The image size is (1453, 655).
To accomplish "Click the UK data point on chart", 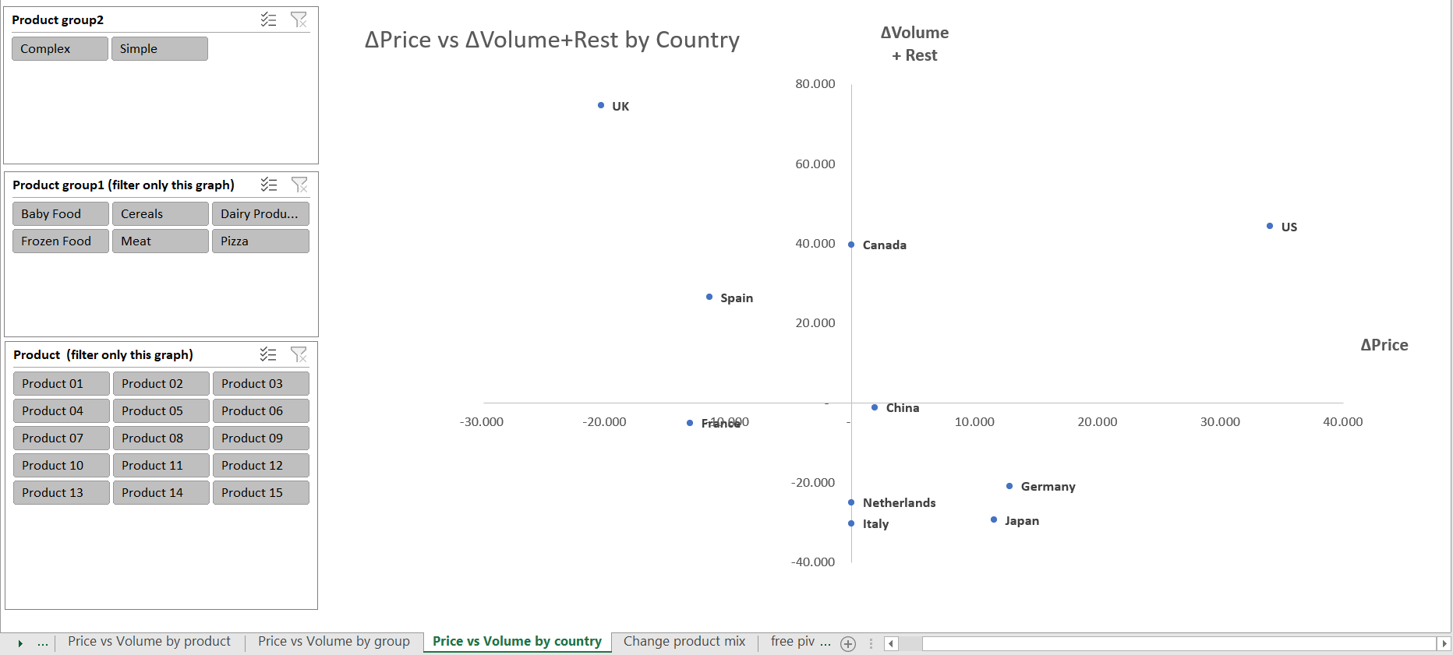I will 600,105.
